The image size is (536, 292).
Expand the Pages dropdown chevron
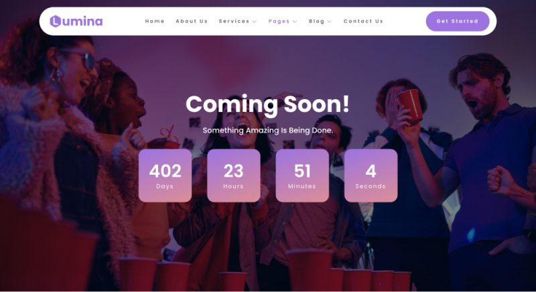[295, 21]
